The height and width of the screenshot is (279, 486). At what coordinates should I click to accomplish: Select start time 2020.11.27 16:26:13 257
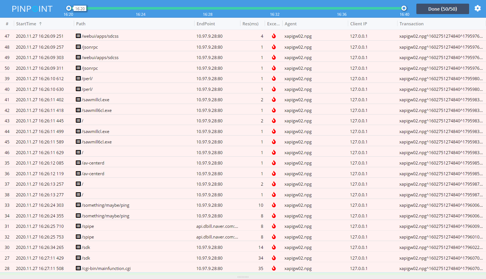click(x=40, y=184)
